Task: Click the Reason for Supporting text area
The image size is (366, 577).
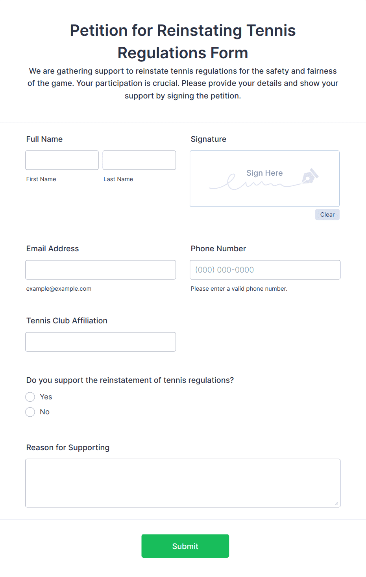Action: [183, 483]
